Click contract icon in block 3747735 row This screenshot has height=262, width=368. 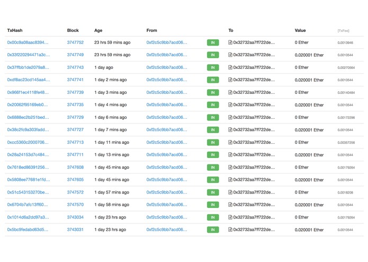(230, 105)
